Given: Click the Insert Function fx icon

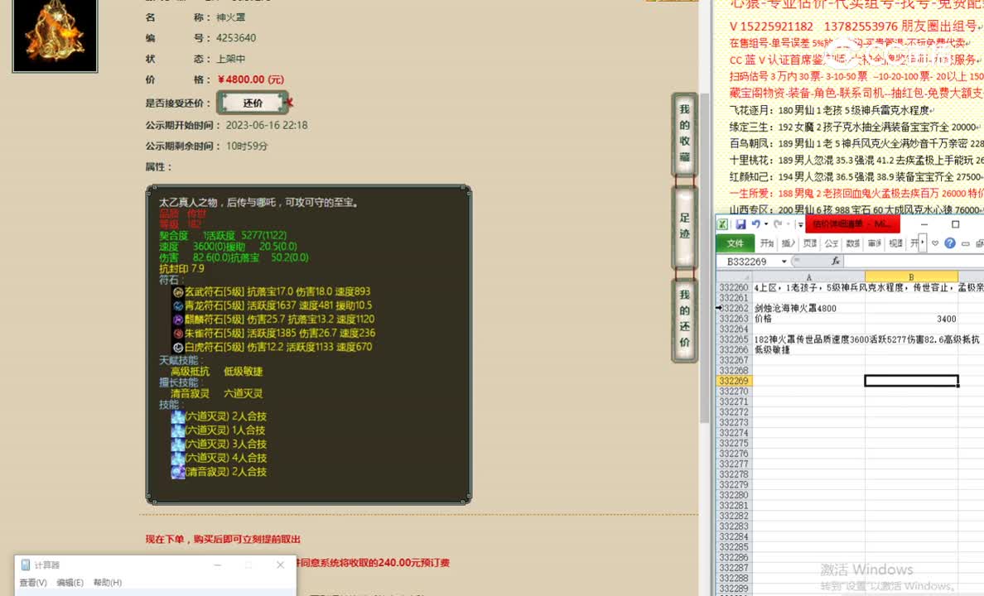Looking at the screenshot, I should (x=836, y=262).
